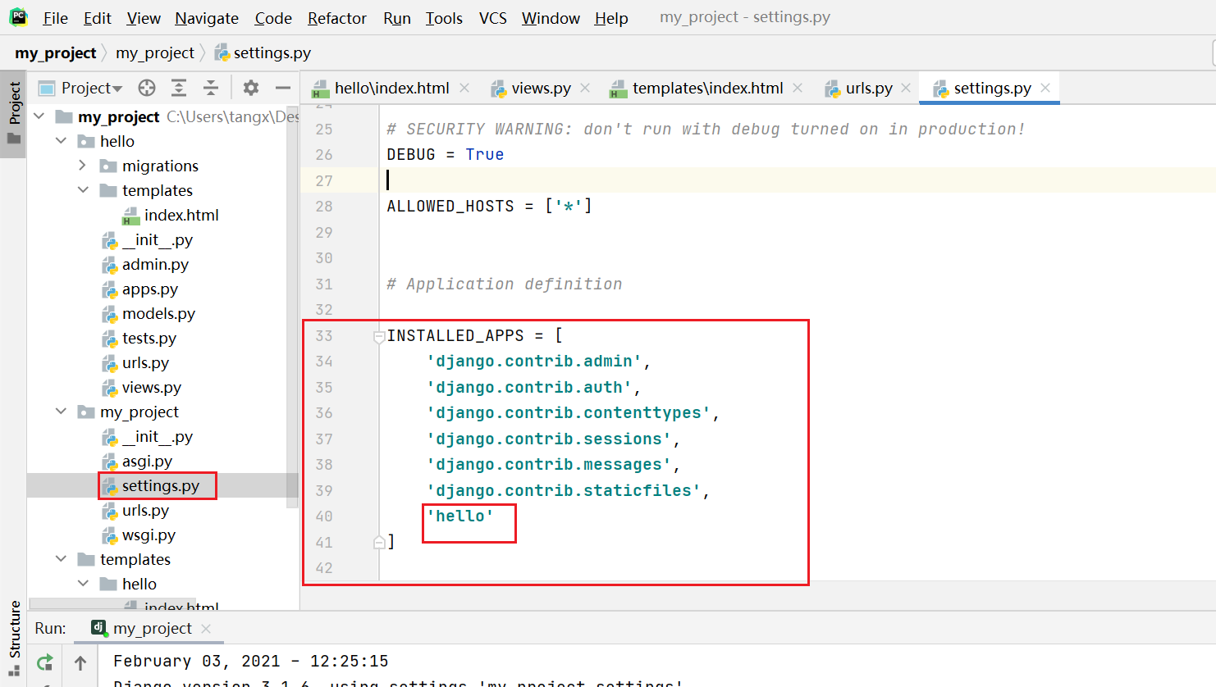Open the Edit menu
The image size is (1216, 687).
pyautogui.click(x=97, y=18)
